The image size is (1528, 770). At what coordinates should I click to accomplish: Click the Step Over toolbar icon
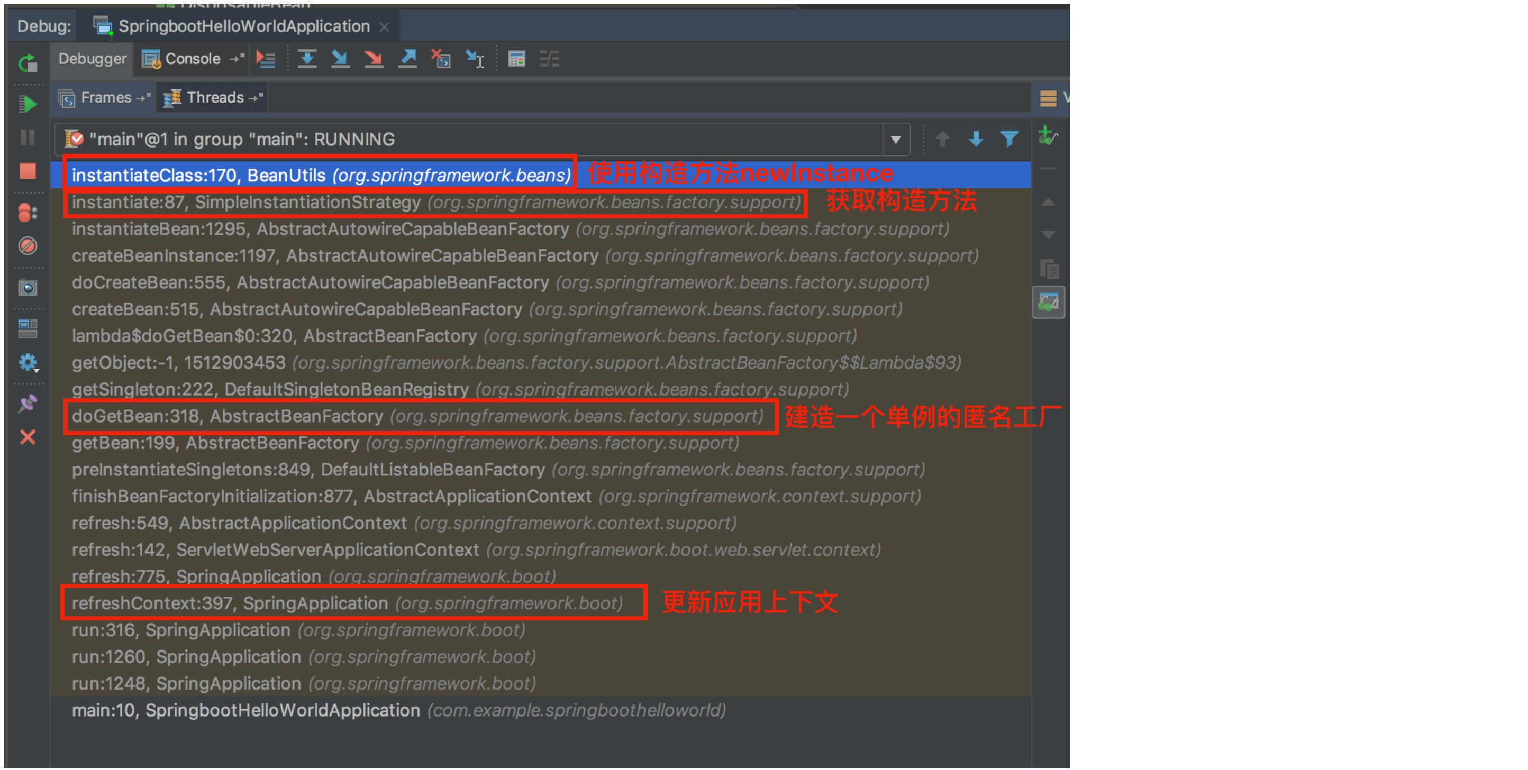pos(307,59)
